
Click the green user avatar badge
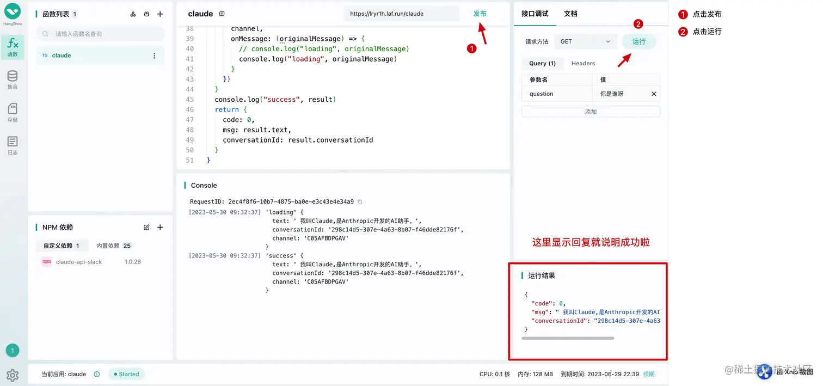(13, 351)
